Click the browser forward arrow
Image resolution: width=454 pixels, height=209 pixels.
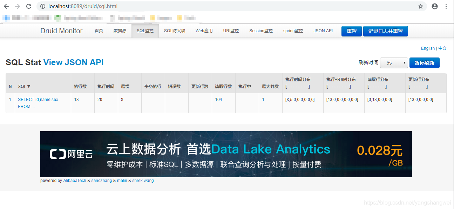coord(18,6)
